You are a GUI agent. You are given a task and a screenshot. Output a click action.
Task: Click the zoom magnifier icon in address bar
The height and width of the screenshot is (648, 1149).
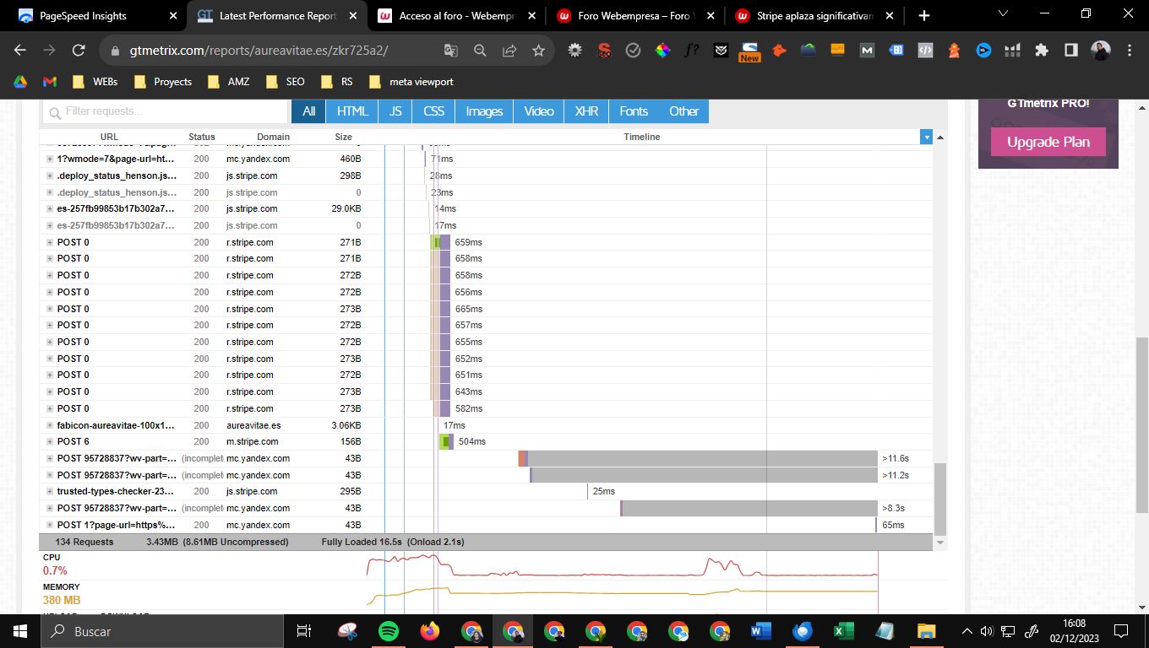point(480,51)
